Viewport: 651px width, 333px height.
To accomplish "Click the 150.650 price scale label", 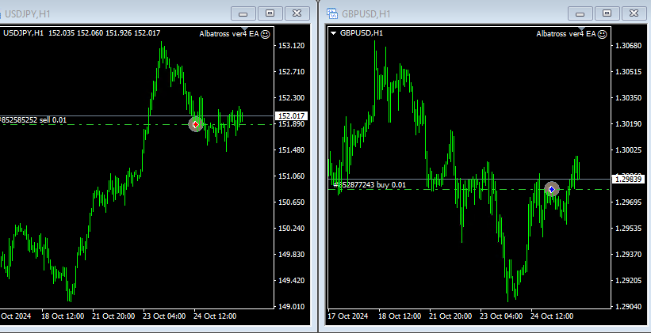I will pos(292,202).
